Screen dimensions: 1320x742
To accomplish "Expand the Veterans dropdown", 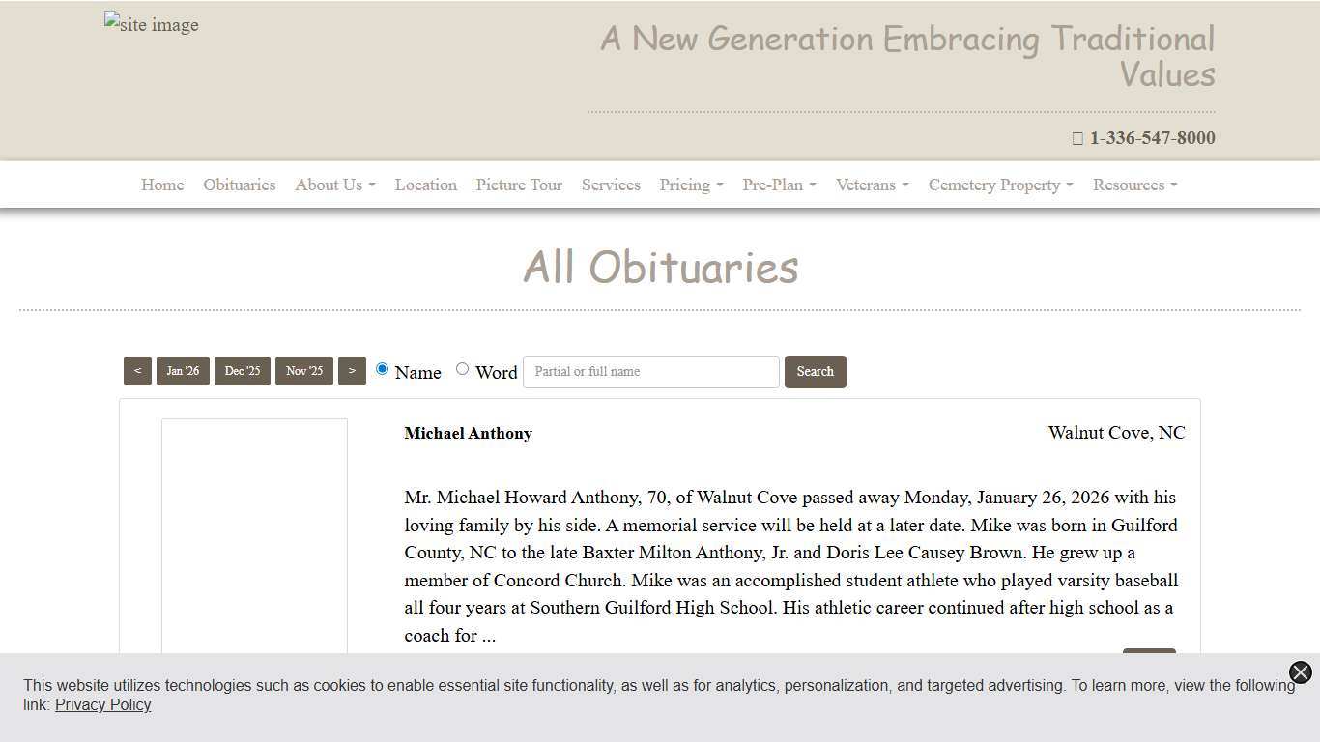I will [x=871, y=185].
